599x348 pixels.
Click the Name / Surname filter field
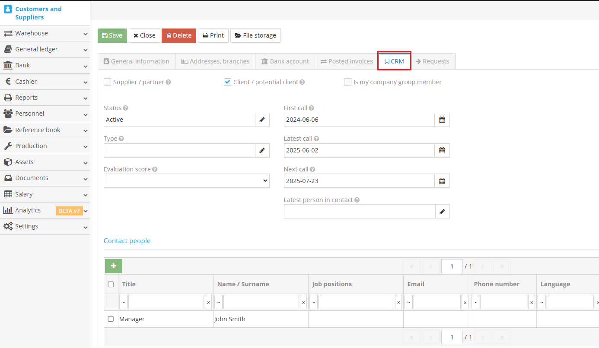coord(261,302)
